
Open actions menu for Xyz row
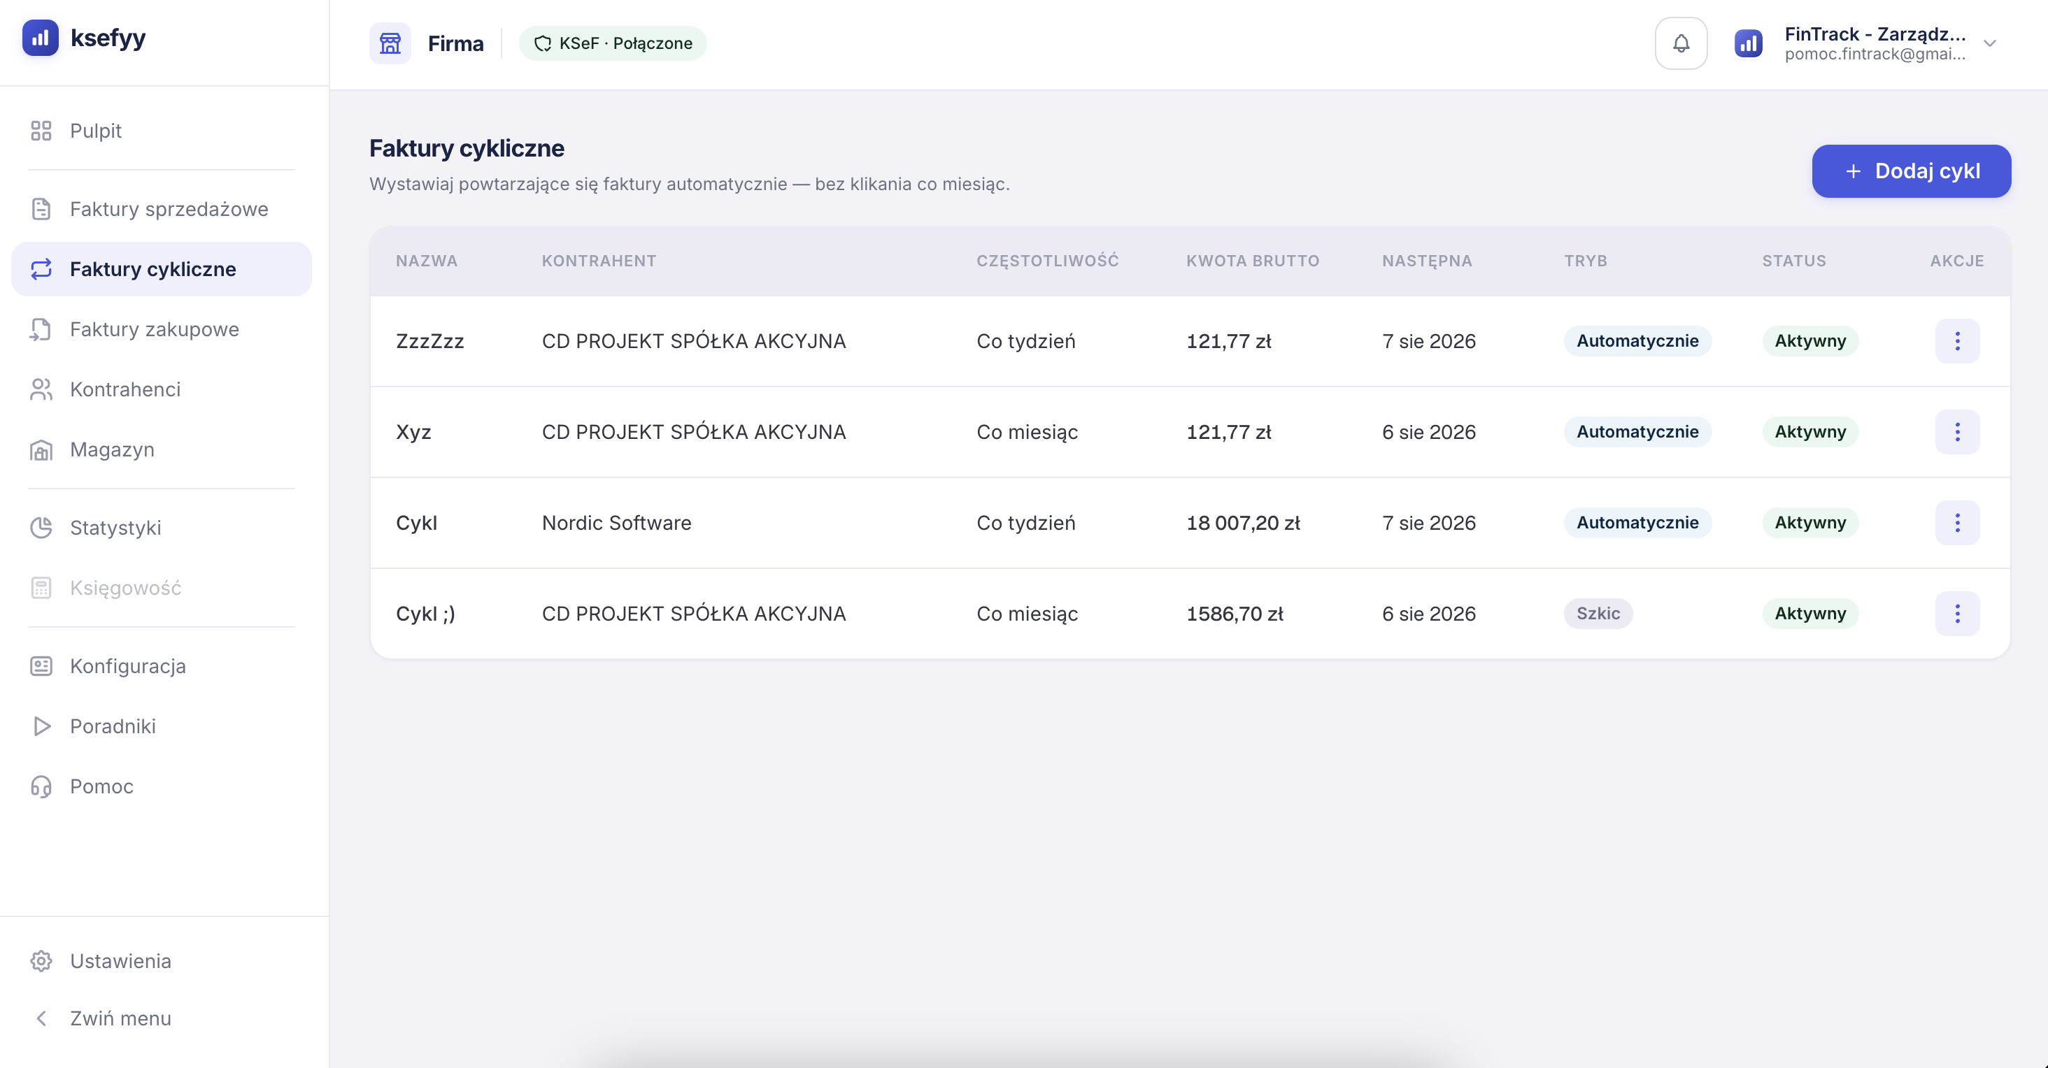click(x=1956, y=432)
